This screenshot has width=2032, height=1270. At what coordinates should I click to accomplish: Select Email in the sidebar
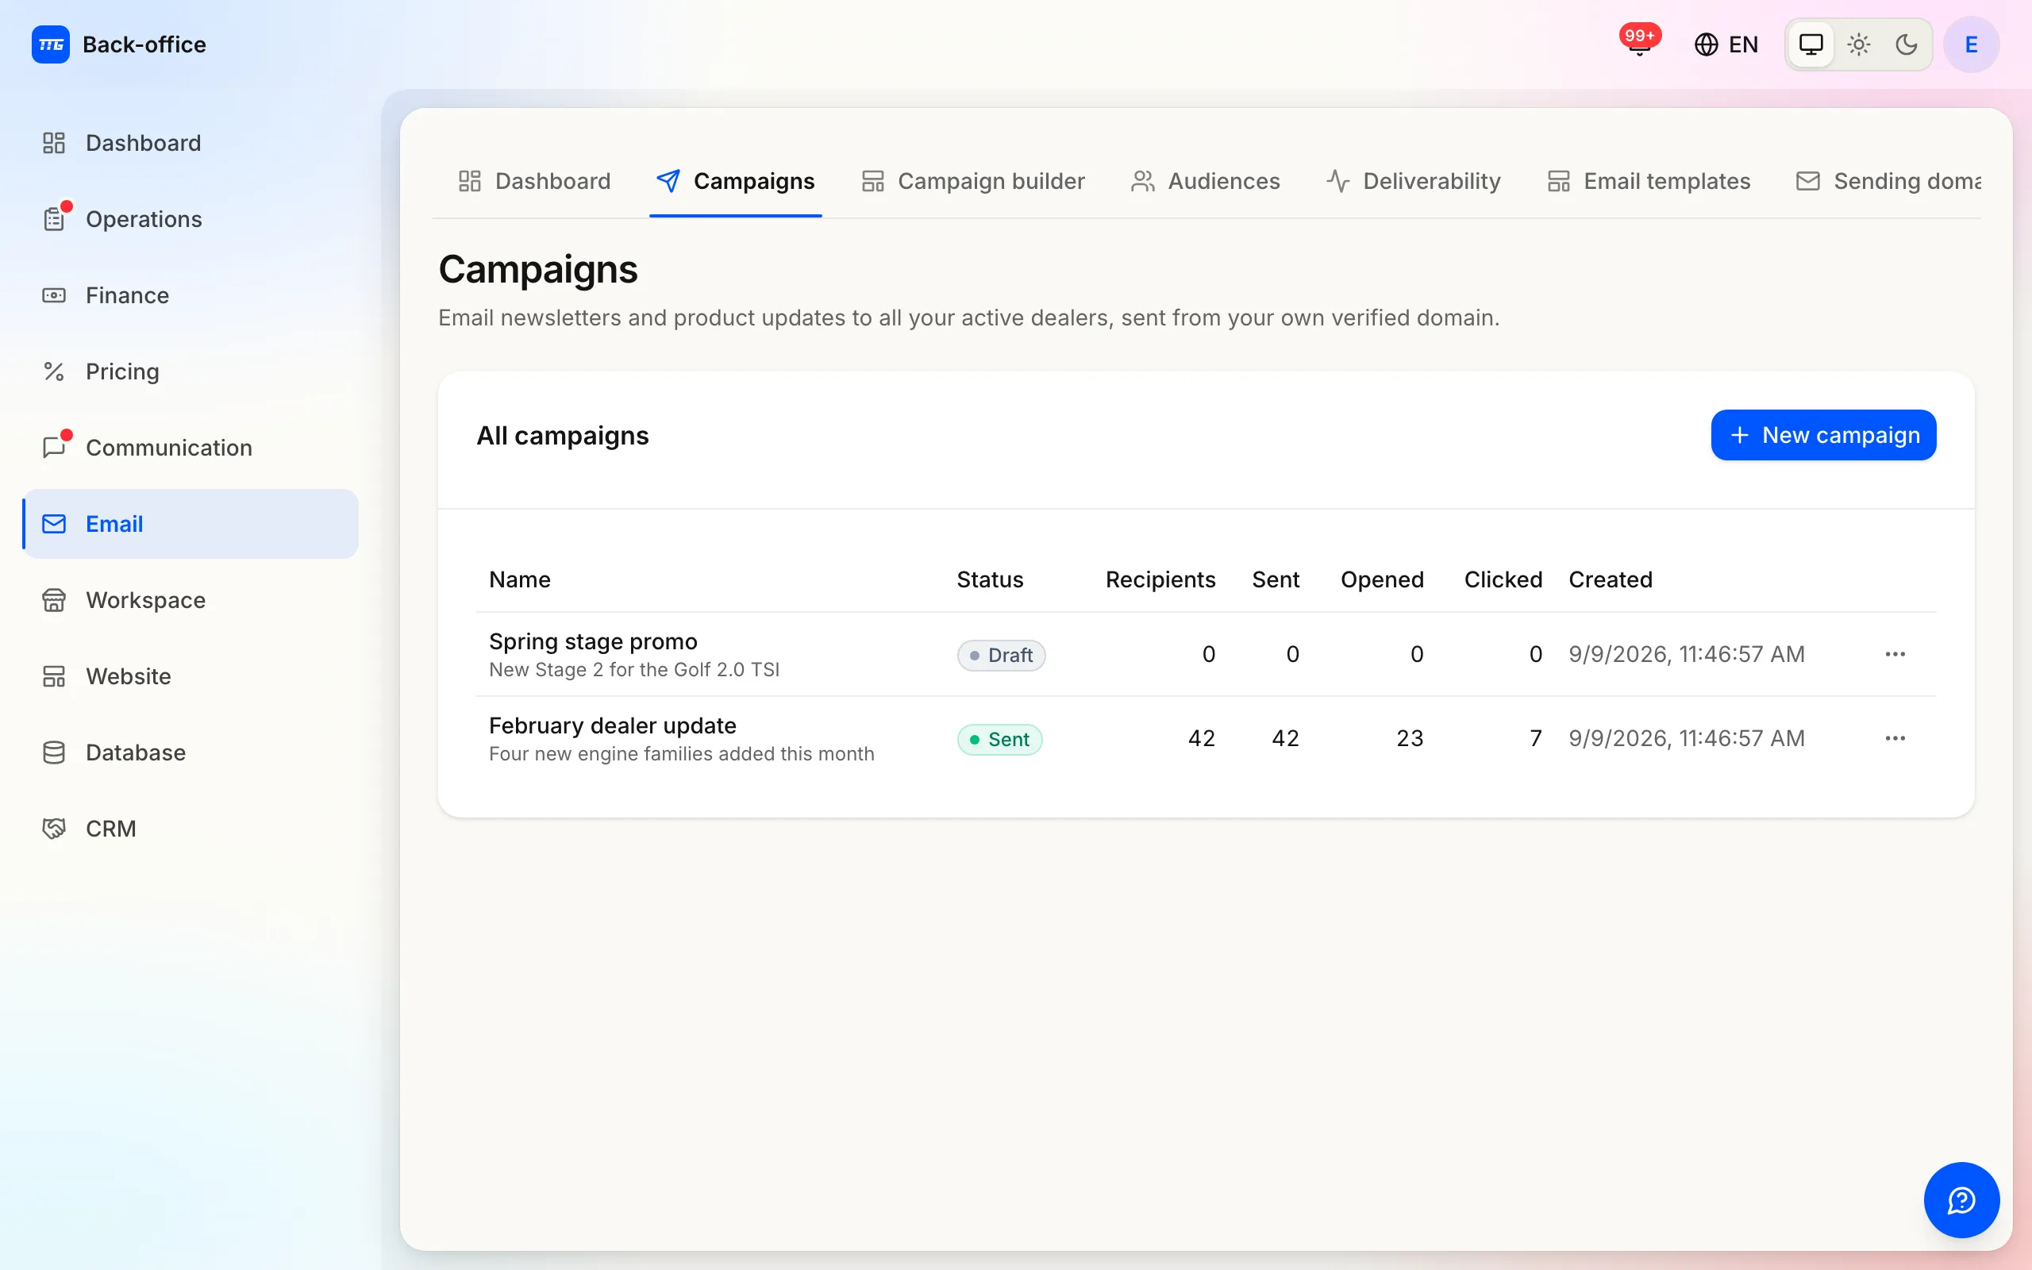pyautogui.click(x=190, y=524)
